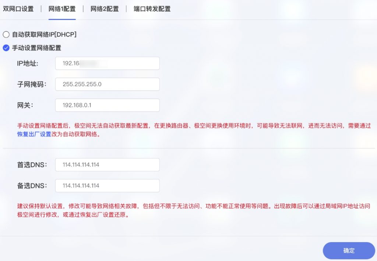Click the DNS modification warning message
This screenshot has width=377, height=261.
pos(184,210)
